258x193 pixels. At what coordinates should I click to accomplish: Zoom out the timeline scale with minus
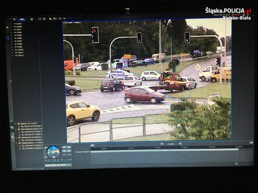point(162,144)
